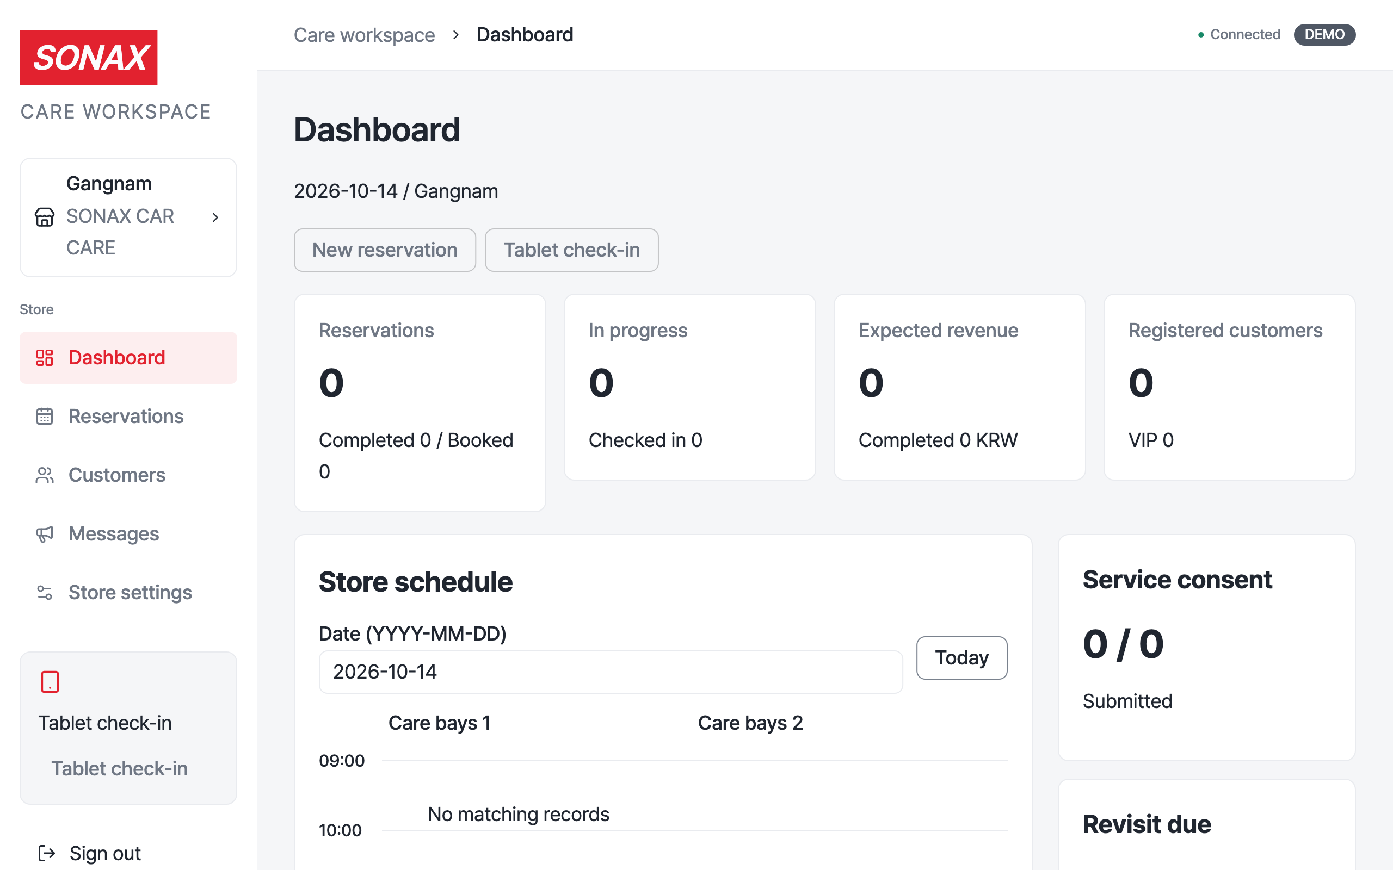This screenshot has height=870, width=1393.
Task: Click the Expected revenue summary card
Action: [x=959, y=387]
